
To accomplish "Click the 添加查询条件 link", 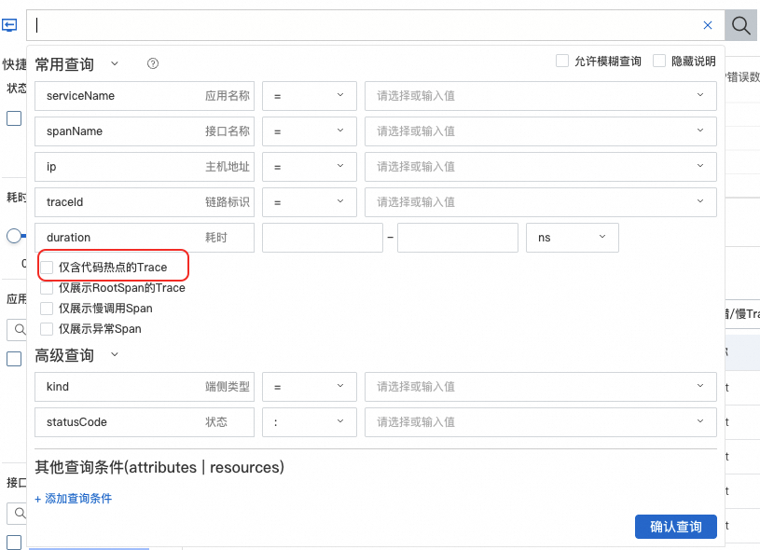I will 73,498.
